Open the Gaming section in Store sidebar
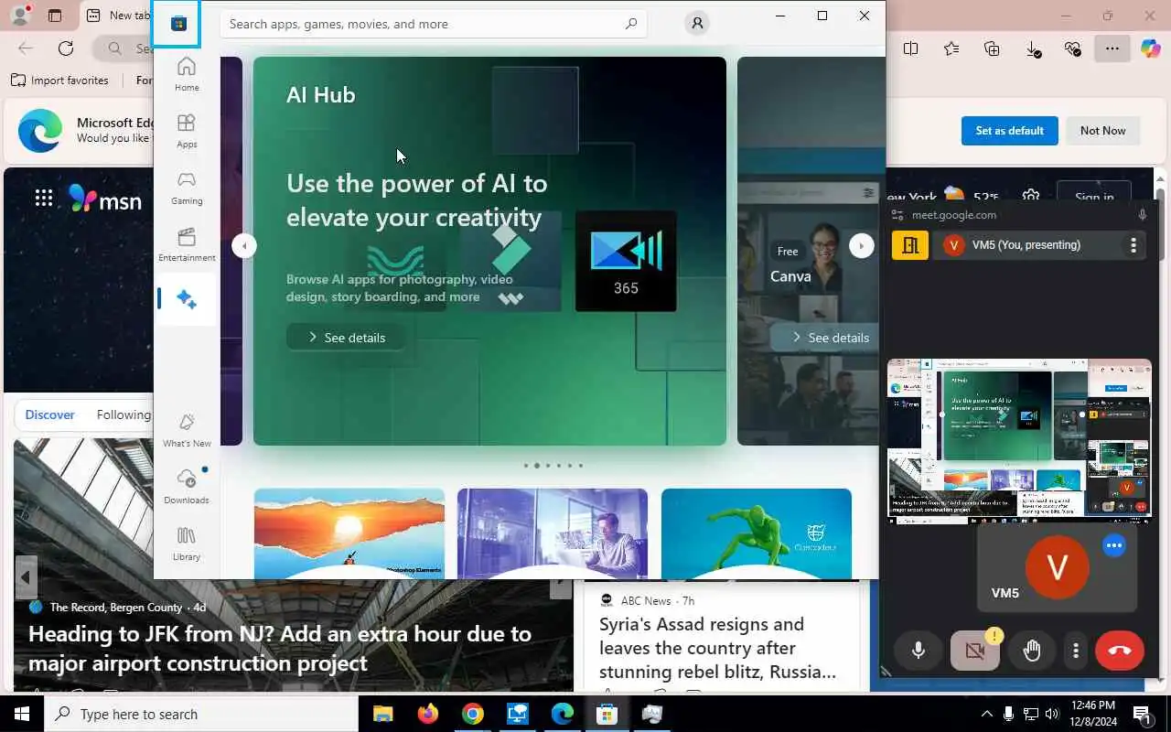 pos(187,188)
